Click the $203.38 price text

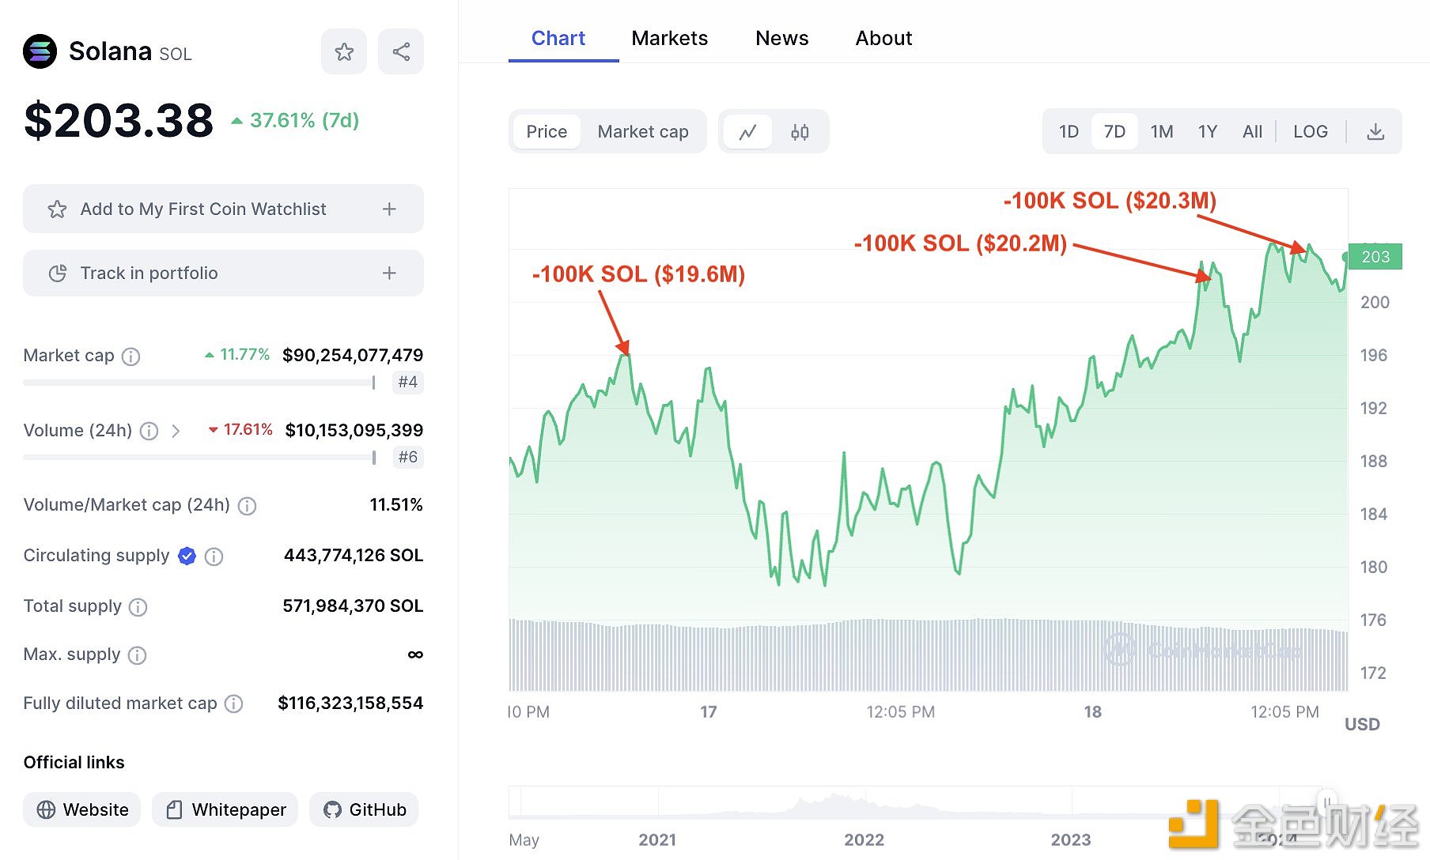tap(119, 120)
